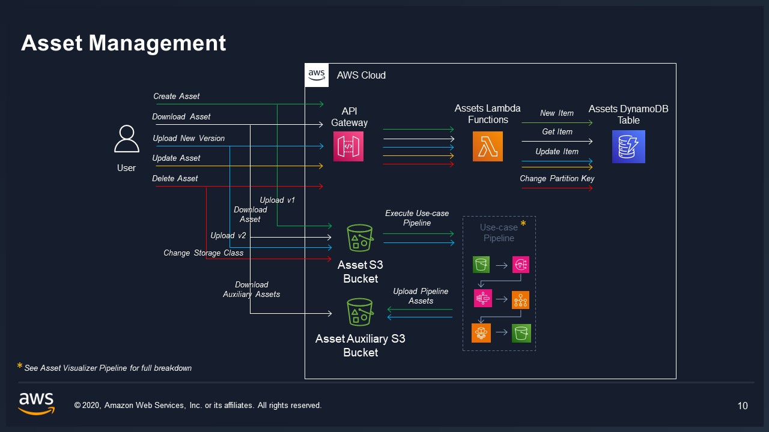This screenshot has height=432, width=769.
Task: Click the Delete Asset label
Action: point(175,178)
